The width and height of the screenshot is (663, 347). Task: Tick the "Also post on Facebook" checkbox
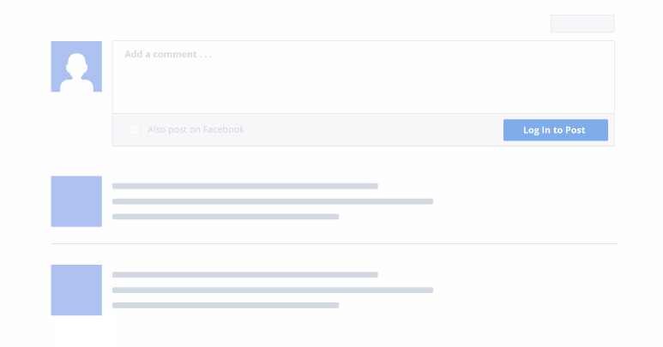pos(135,129)
